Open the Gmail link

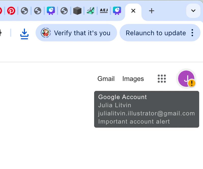coord(106,79)
